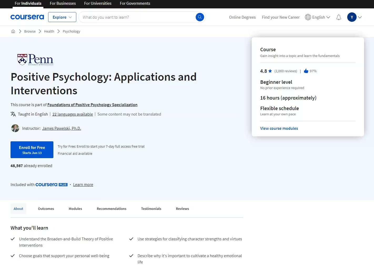Click the 48,567 already enrolled text
This screenshot has height=269, width=374.
(31, 166)
